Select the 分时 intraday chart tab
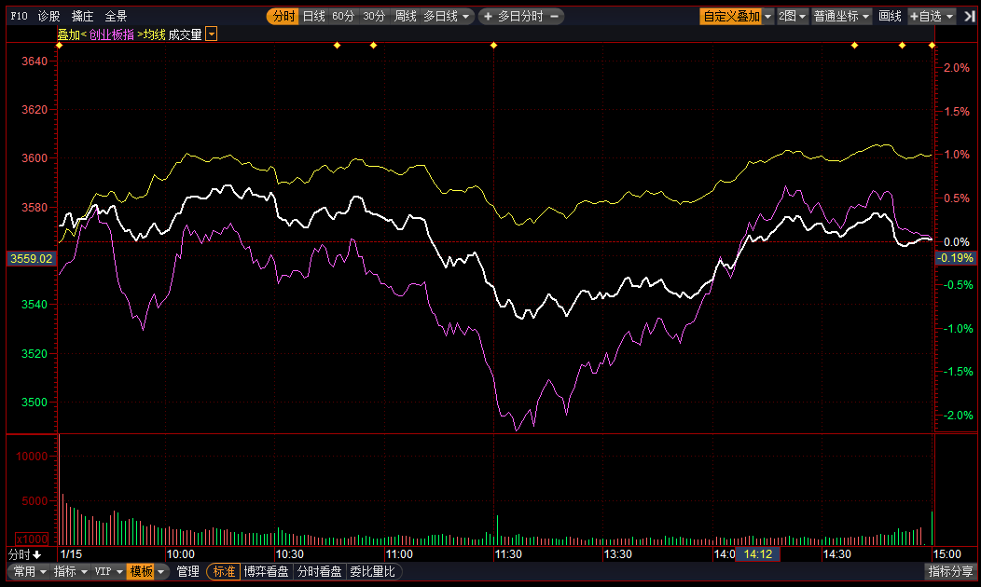The width and height of the screenshot is (981, 587). pyautogui.click(x=283, y=16)
